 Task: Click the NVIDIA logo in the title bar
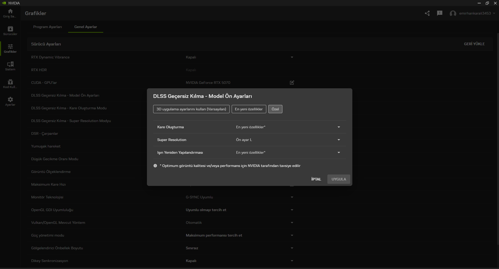[4, 3]
